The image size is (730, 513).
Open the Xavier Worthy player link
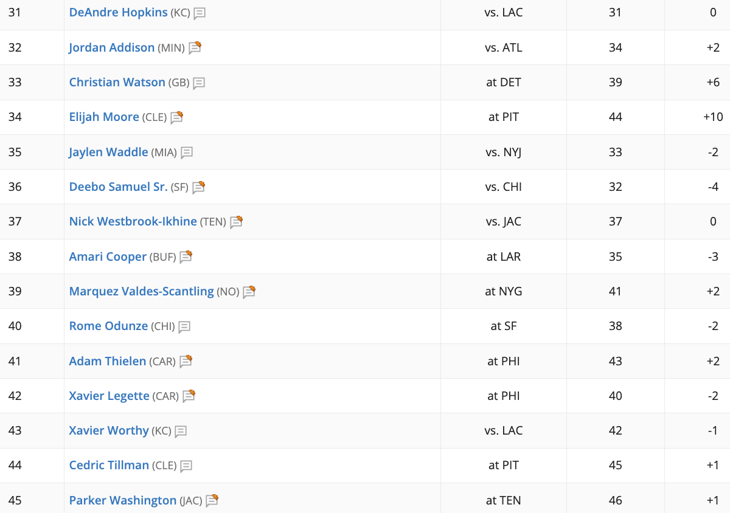[x=109, y=430]
